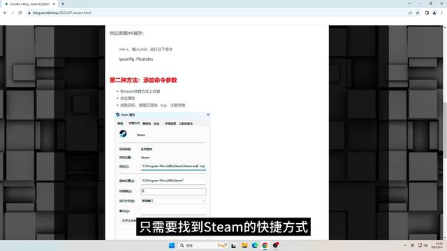The image size is (447, 251).
Task: Click the taskbar search box
Action: click(x=203, y=245)
